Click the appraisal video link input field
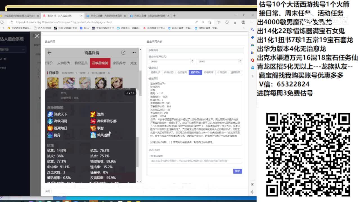This screenshot has height=202, width=360. pos(195,161)
